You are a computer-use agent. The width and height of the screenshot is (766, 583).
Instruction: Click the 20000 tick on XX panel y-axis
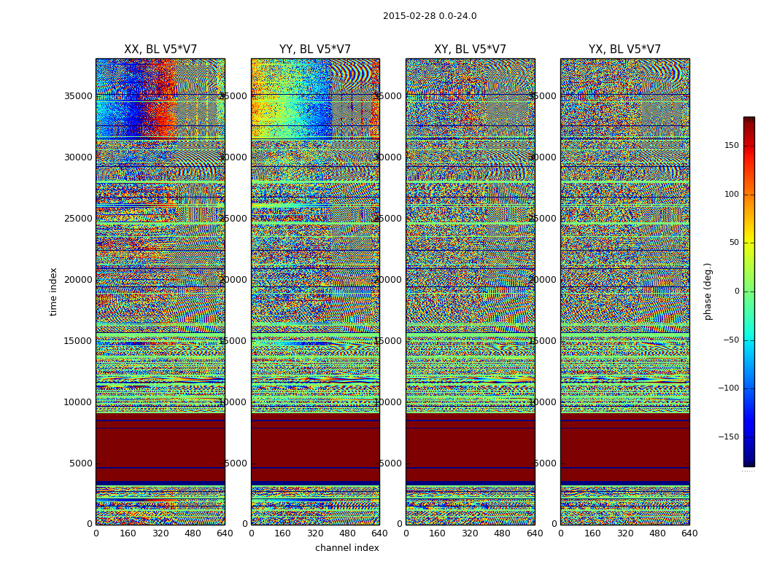[79, 280]
